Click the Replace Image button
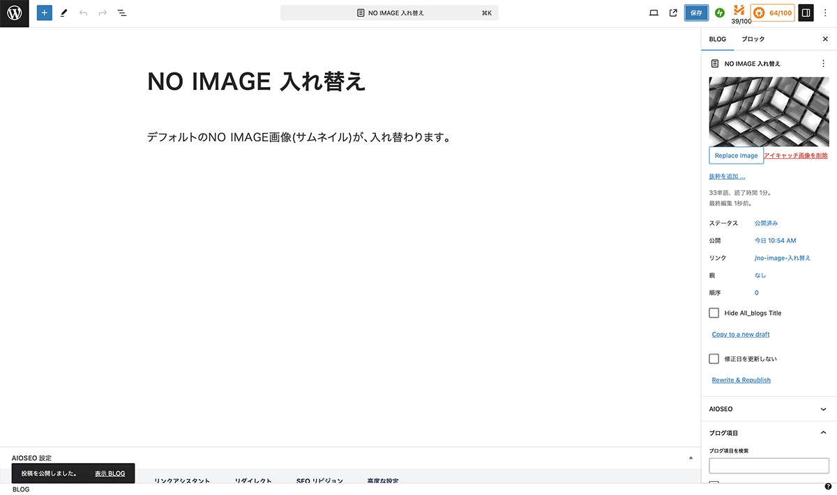 tap(736, 156)
